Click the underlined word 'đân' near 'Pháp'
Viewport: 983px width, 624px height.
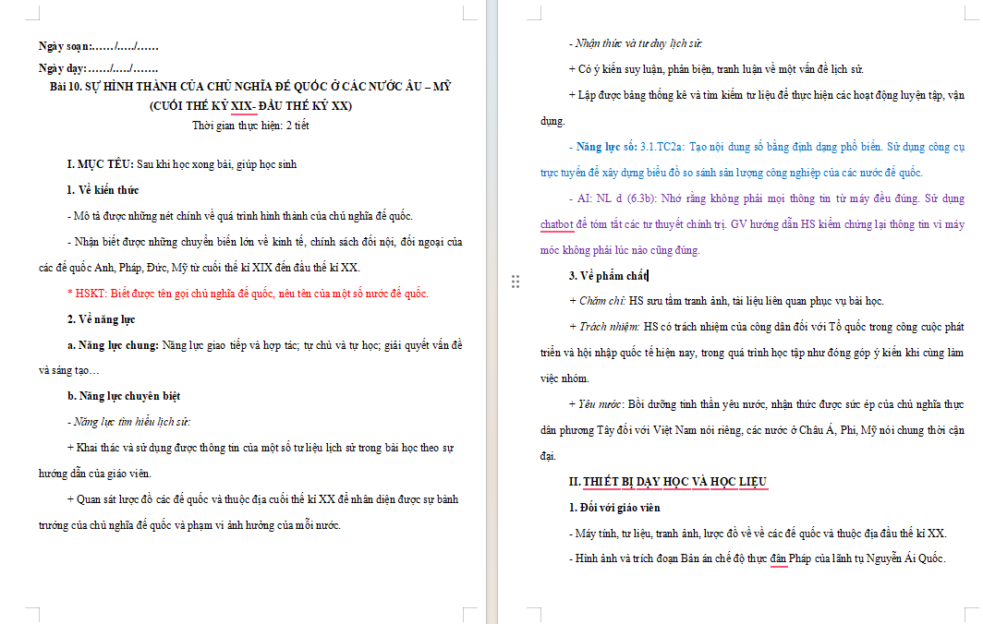(779, 558)
